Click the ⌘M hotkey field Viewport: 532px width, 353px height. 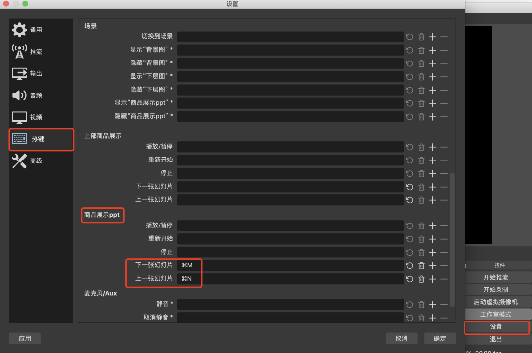[x=291, y=265]
